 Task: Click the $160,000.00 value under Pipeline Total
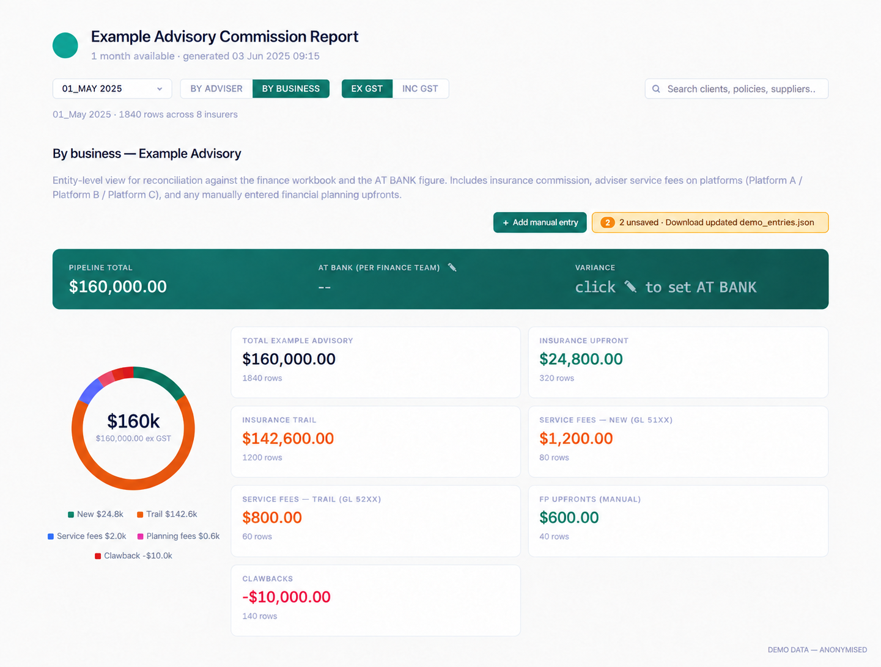[118, 286]
